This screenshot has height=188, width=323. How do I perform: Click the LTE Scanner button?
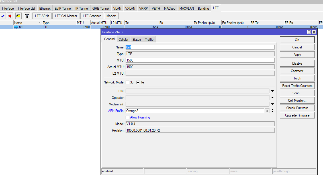(92, 16)
